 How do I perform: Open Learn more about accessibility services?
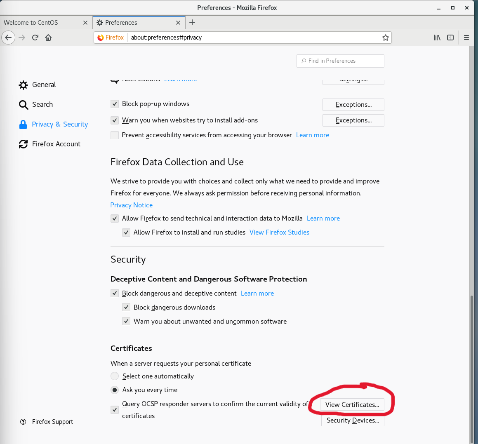(313, 135)
